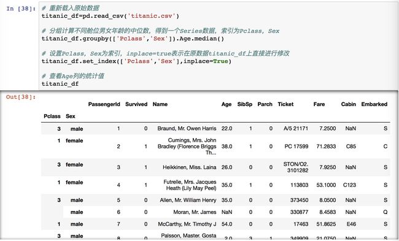Click age value 54.0
This screenshot has width=399, height=241.
coord(227,224)
